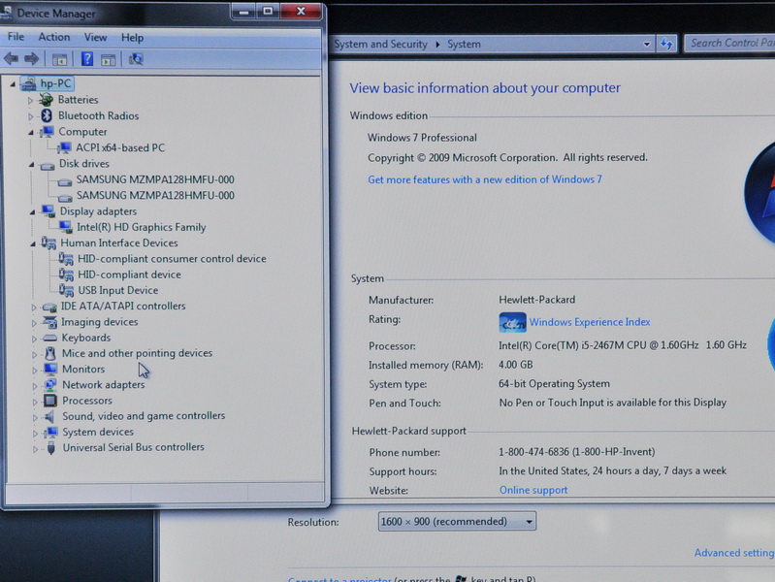Click the Properties pane toolbar icon
The height and width of the screenshot is (582, 775).
click(x=109, y=60)
